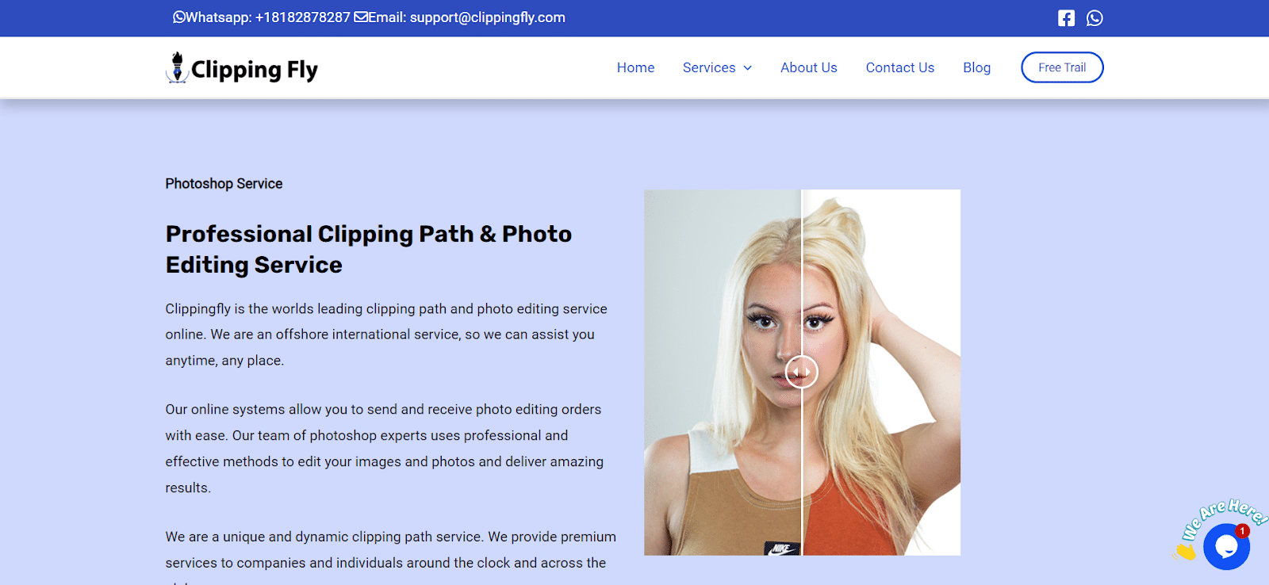Click the WhatsApp icon beside the phone number

click(x=178, y=17)
